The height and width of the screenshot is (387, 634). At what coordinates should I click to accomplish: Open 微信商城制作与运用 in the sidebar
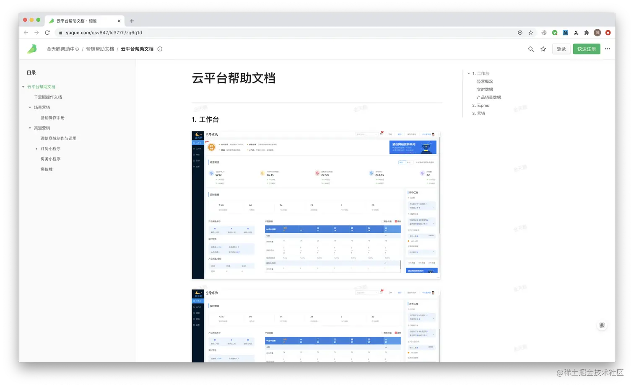click(x=58, y=139)
